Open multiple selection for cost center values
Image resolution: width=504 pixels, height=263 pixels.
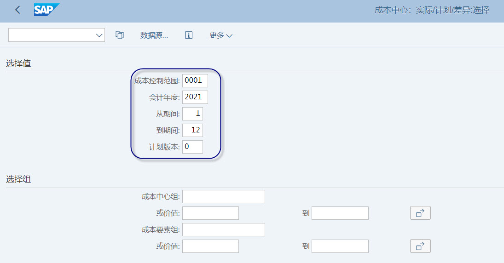(420, 213)
